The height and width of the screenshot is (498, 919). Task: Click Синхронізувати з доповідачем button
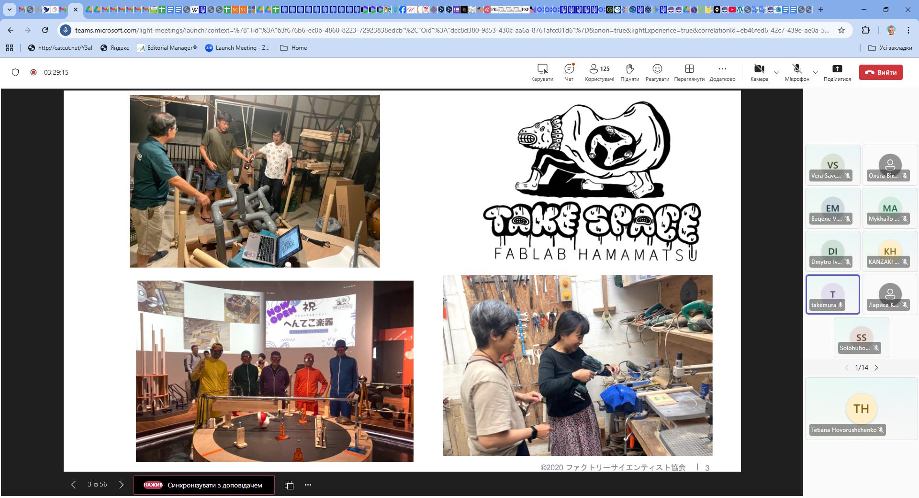tap(204, 485)
